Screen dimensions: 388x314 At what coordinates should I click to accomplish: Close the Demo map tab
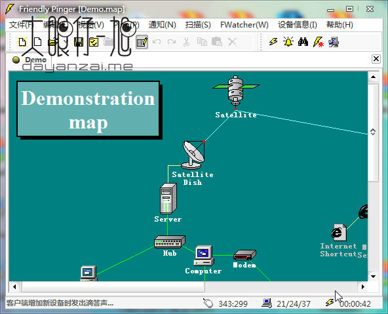click(x=376, y=59)
